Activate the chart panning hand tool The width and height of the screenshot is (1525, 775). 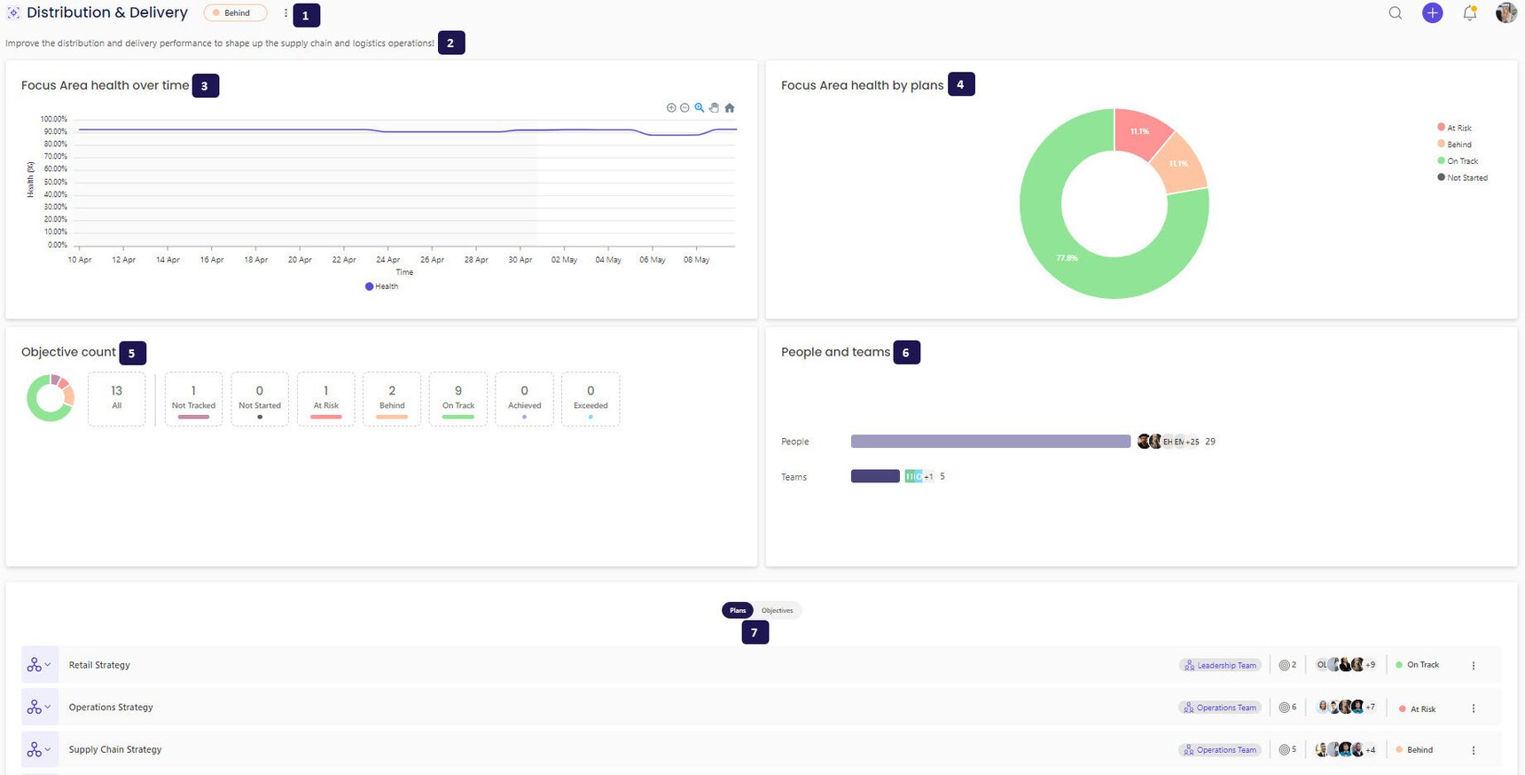(x=714, y=107)
